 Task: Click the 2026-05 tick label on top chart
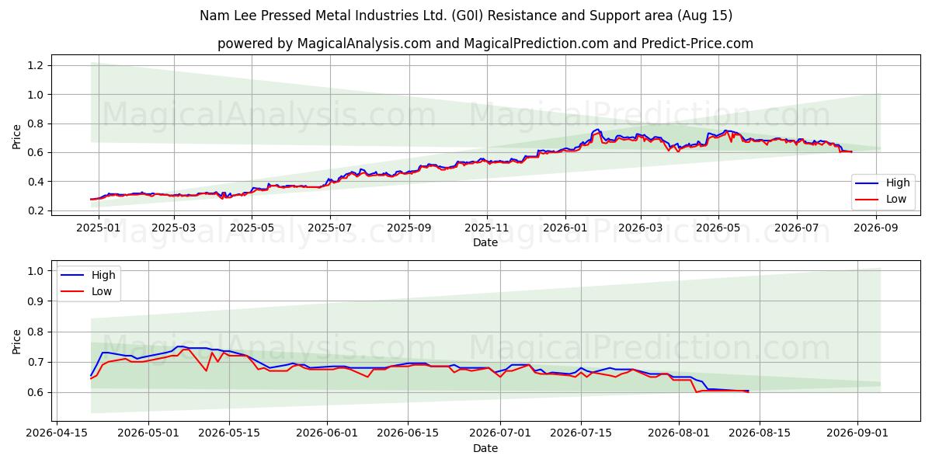click(x=718, y=228)
